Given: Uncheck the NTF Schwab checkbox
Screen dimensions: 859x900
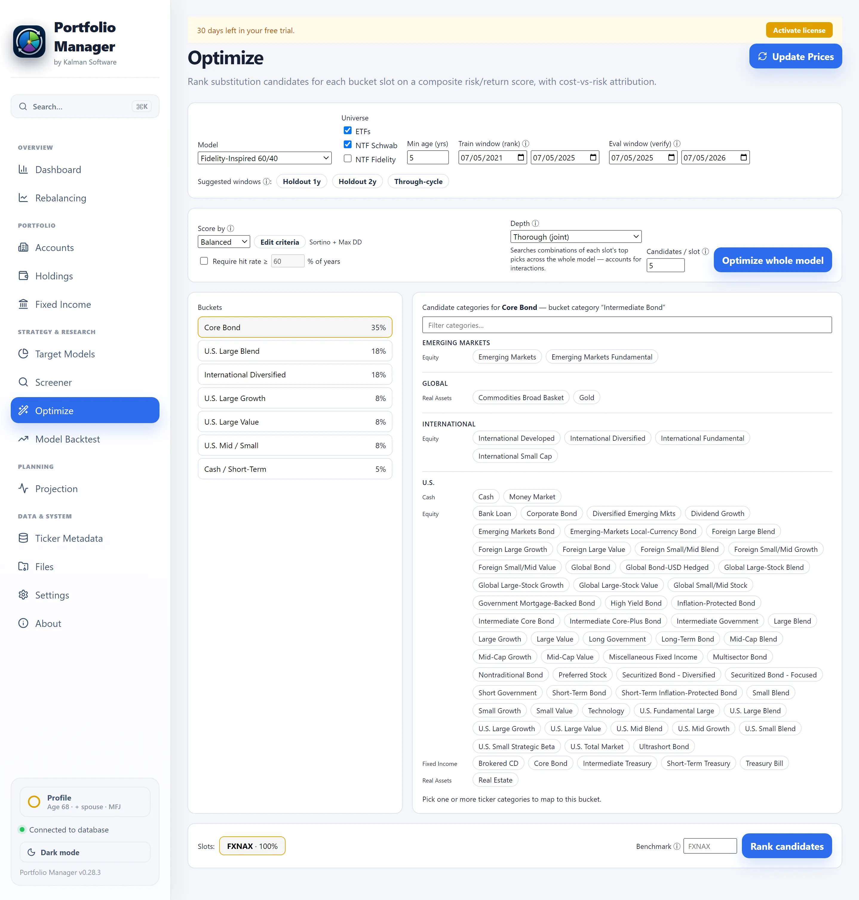Looking at the screenshot, I should (348, 145).
